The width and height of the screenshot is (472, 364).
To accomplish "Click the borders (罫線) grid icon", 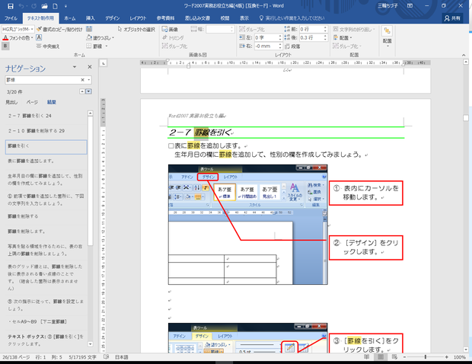I will tap(89, 46).
